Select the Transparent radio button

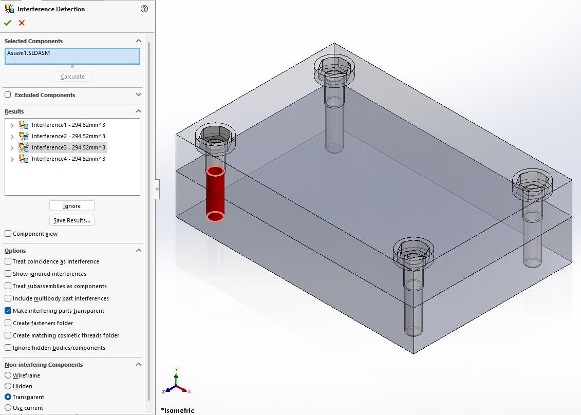pyautogui.click(x=8, y=397)
